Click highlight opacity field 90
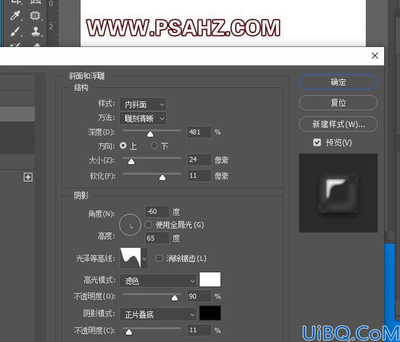The image size is (400, 342). click(x=199, y=296)
